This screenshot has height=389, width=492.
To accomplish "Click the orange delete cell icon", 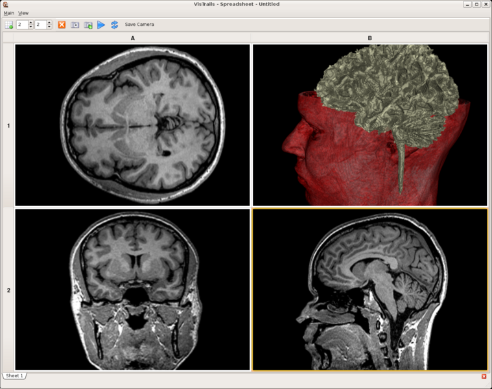I will coord(62,25).
